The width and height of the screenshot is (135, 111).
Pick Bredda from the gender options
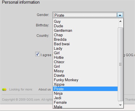(x=85, y=39)
